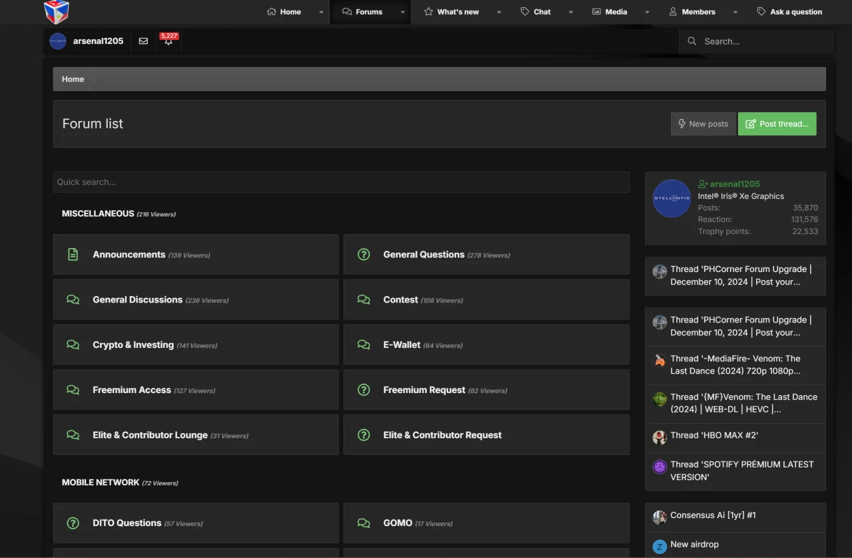Screen dimensions: 852x558
Task: Click the DITO Questions question icon
Action: tap(73, 523)
